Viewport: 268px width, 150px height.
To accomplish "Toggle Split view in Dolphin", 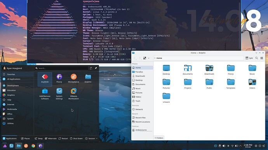I will pyautogui.click(x=249, y=58).
